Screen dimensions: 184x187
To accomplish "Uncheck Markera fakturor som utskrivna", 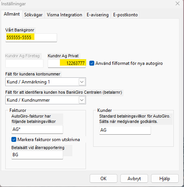I will click(x=14, y=140).
